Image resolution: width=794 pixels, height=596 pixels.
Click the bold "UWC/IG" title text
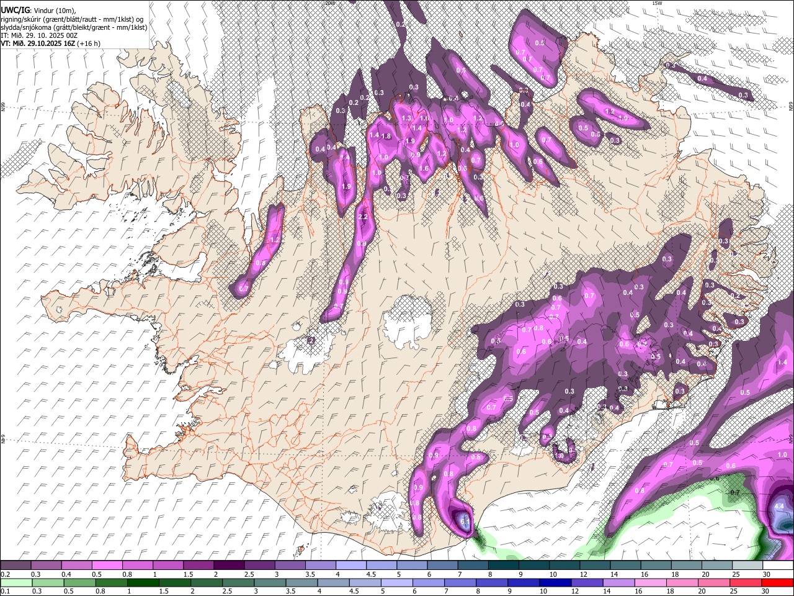point(15,11)
